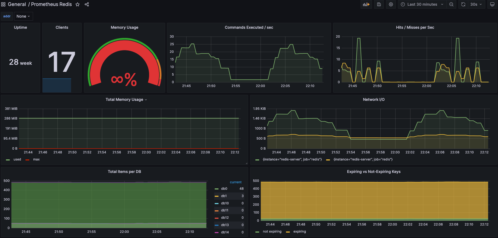Open dashboard settings gear

391,4
